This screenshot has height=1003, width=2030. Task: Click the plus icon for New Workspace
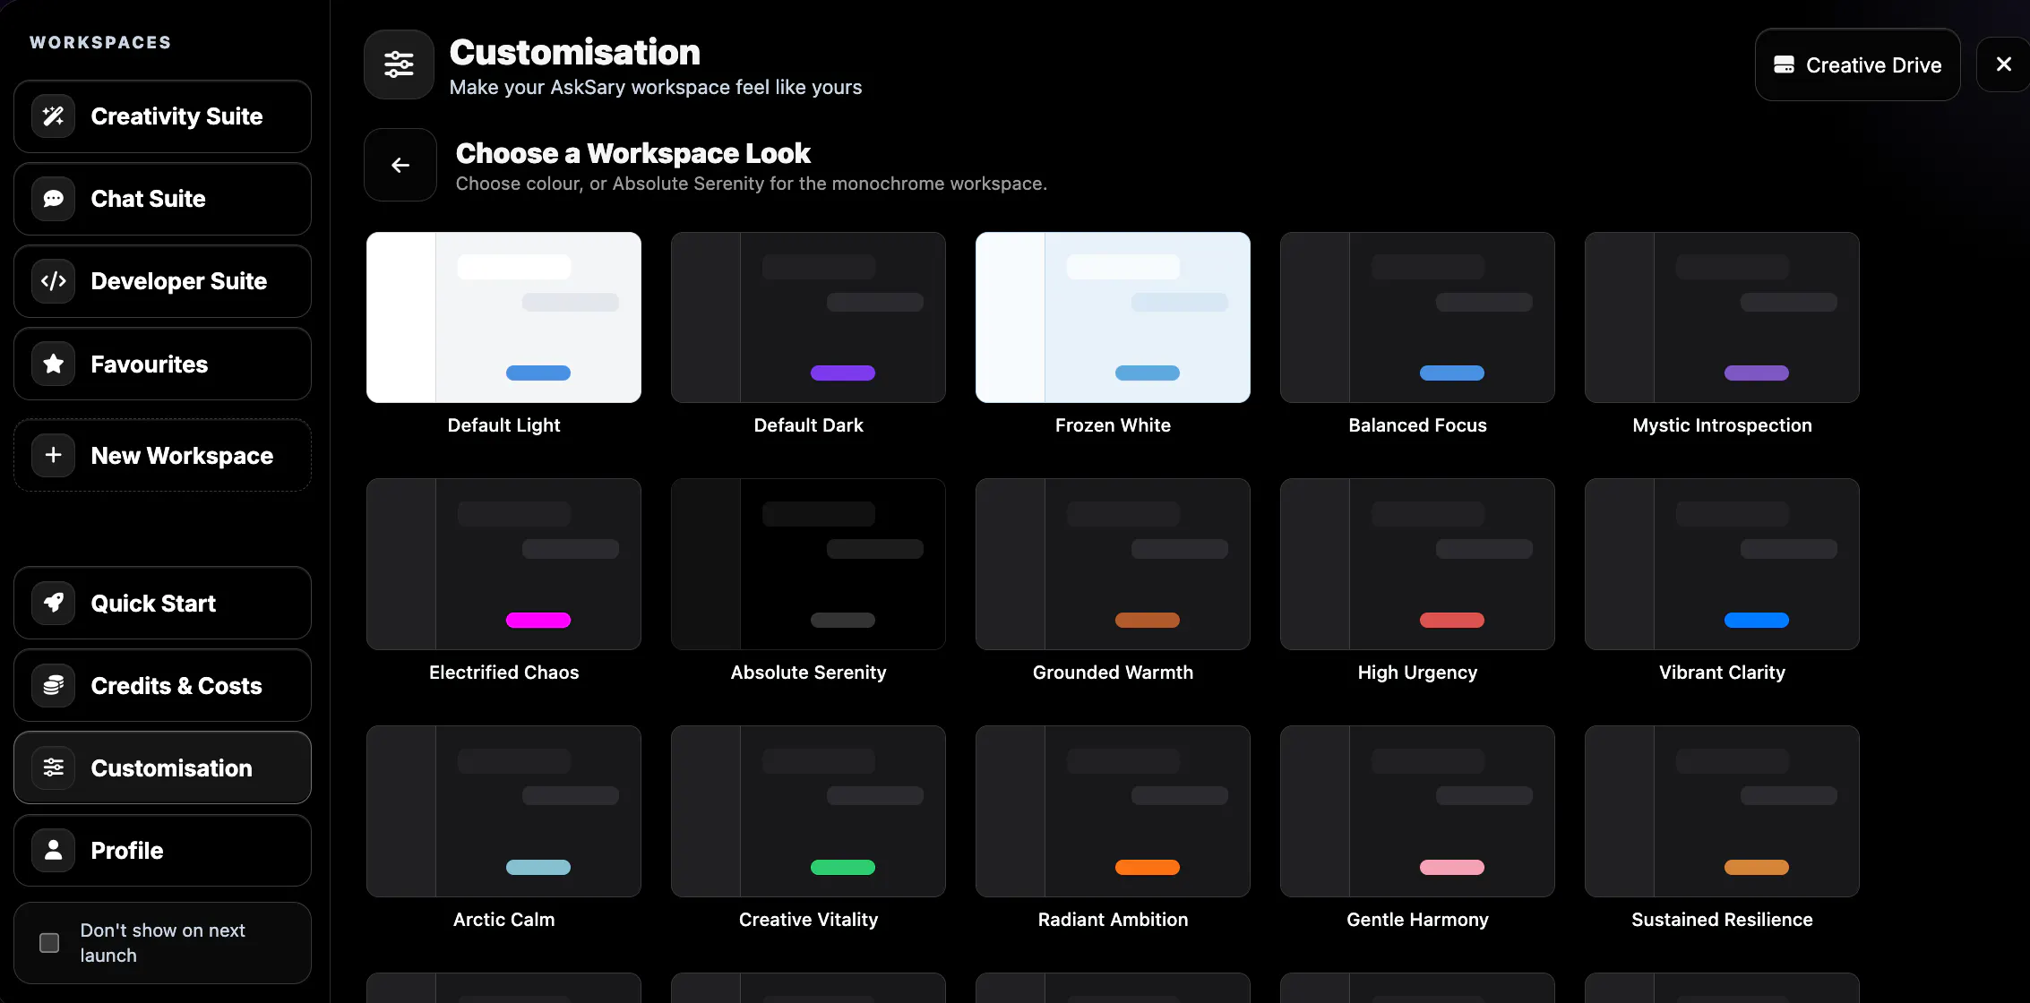click(x=54, y=455)
